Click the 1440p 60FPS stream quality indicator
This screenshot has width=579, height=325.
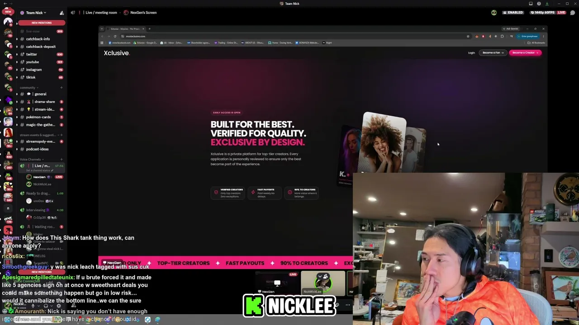(542, 13)
